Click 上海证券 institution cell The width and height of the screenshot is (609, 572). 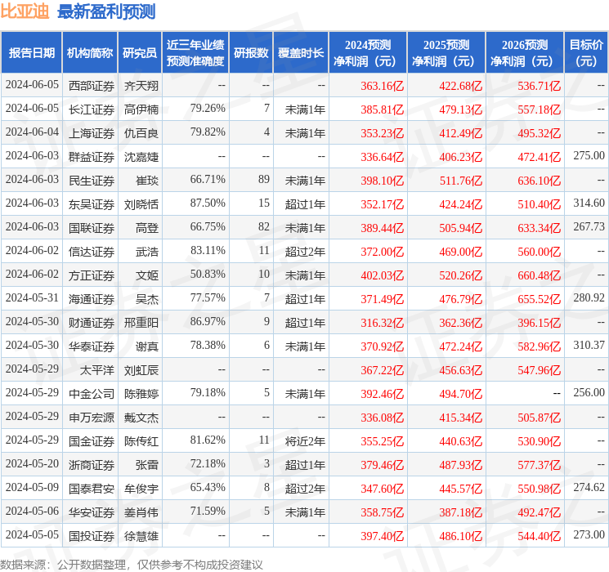(x=92, y=133)
